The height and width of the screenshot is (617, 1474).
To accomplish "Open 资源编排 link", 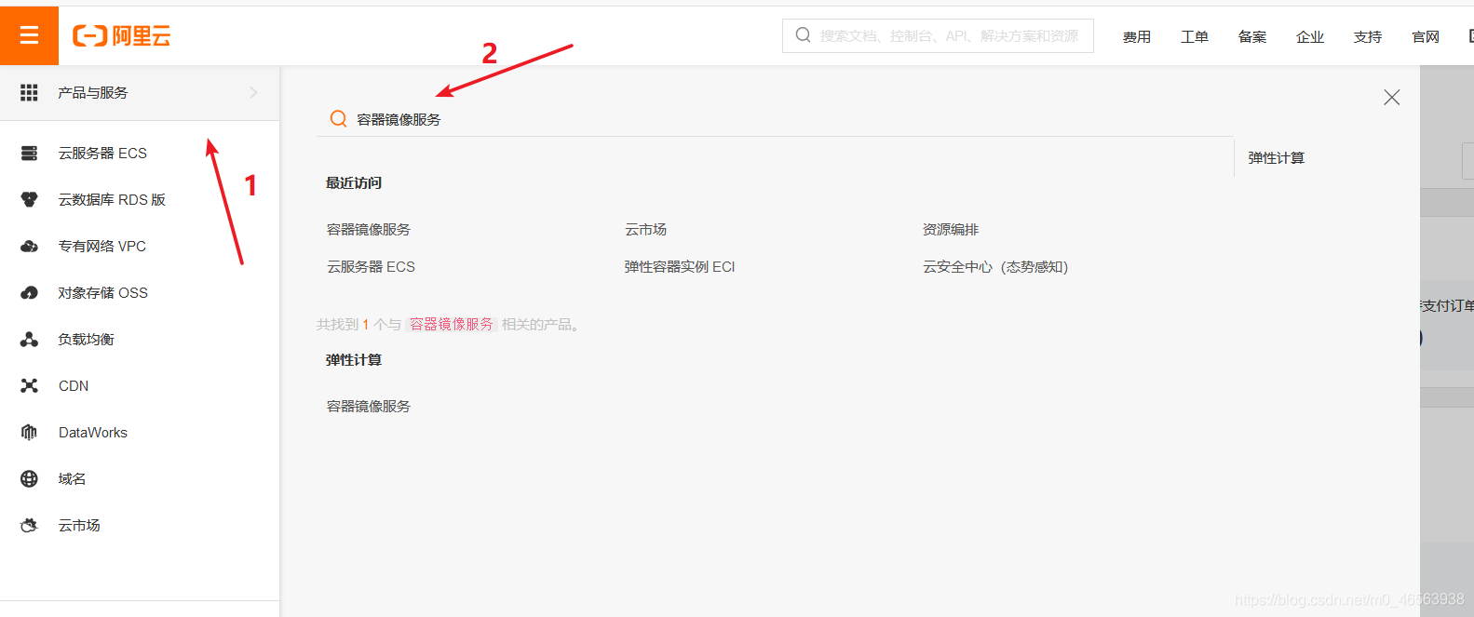I will [x=951, y=229].
